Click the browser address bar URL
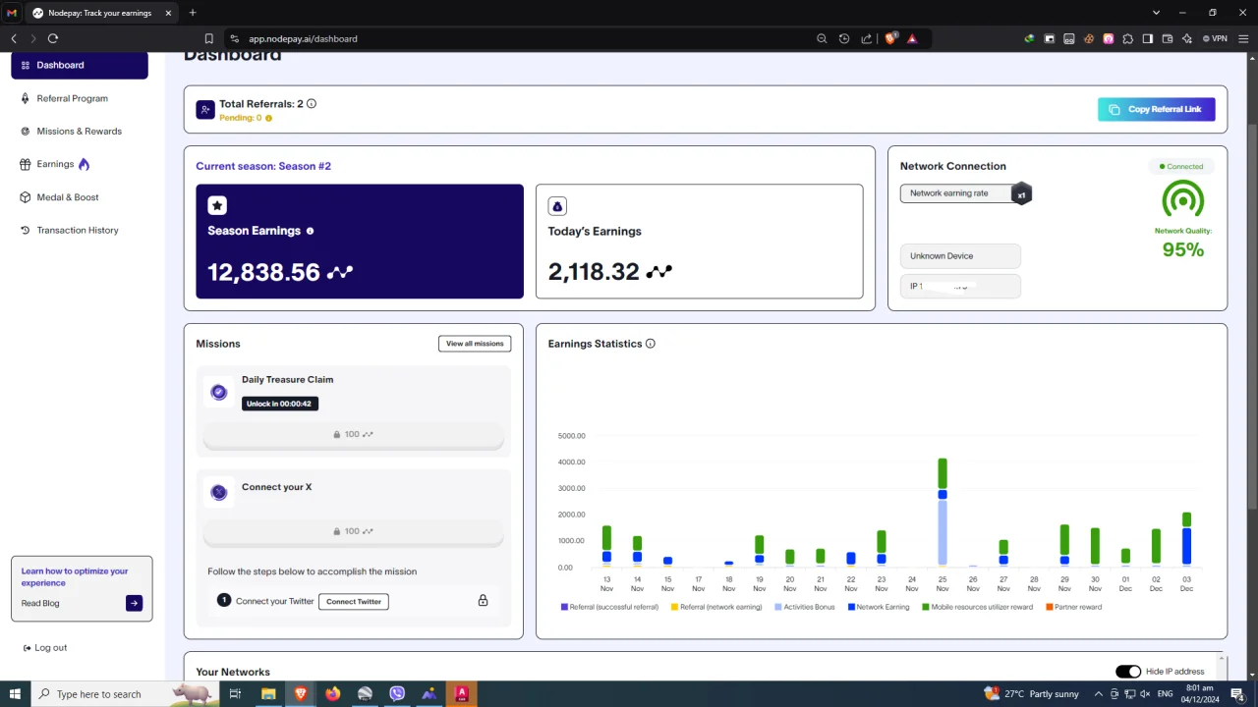This screenshot has height=707, width=1258. click(x=303, y=39)
